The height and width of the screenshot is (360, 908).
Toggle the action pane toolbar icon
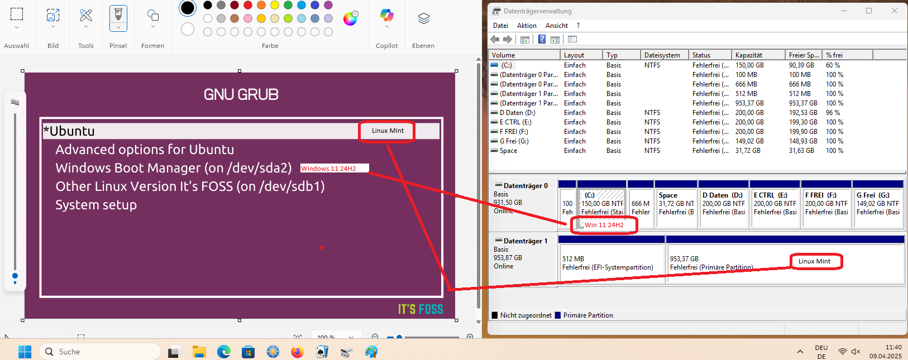point(555,40)
